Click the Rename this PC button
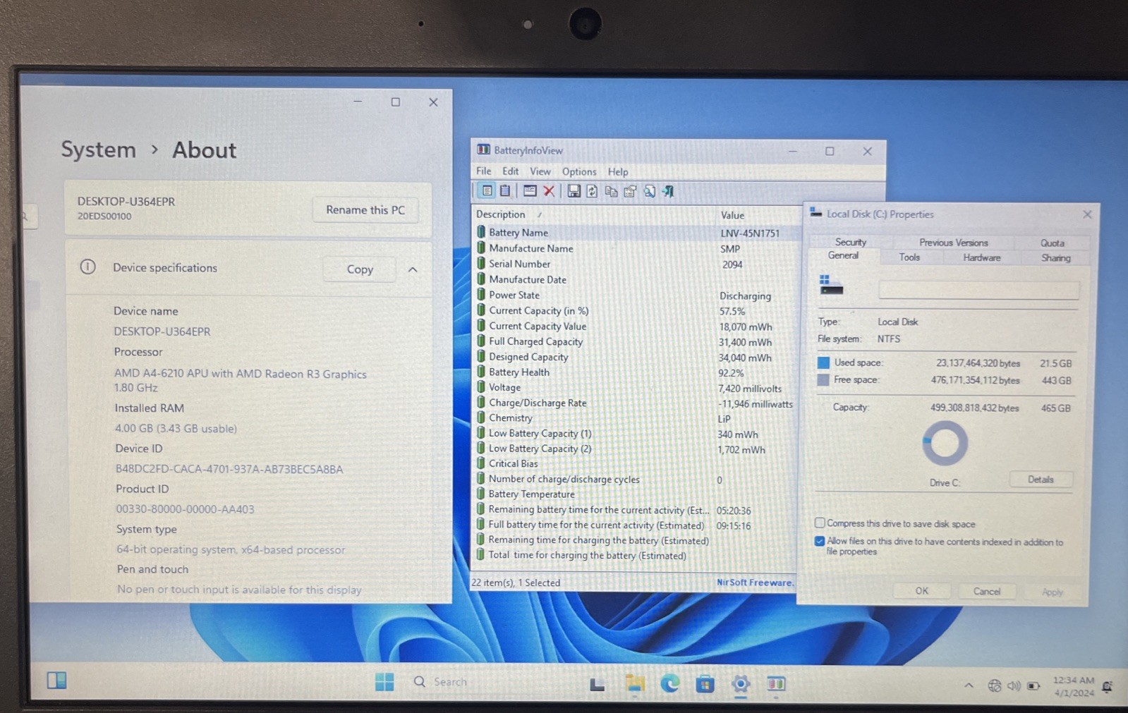This screenshot has height=713, width=1128. [x=365, y=209]
